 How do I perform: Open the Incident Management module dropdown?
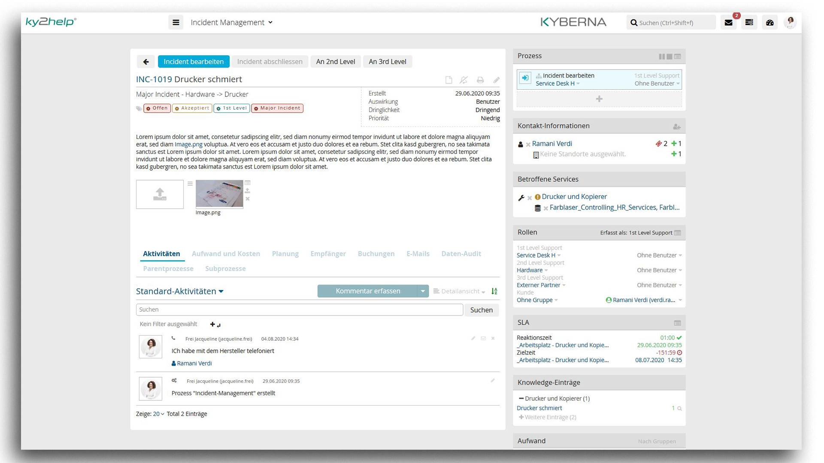[x=231, y=22]
